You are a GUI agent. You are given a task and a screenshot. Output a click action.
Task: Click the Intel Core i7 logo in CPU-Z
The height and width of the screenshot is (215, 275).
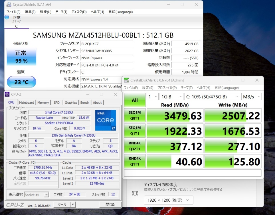[x=105, y=120]
